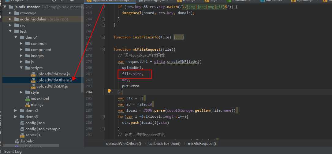This screenshot has height=154, width=332.
Task: Fold the mkFileRequest function at line 277
Action: pyautogui.click(x=103, y=50)
